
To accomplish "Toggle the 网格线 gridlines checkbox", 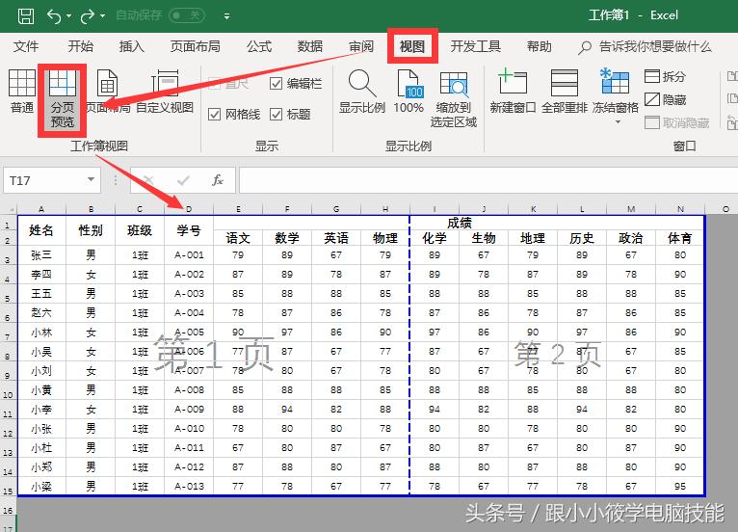I will (214, 115).
